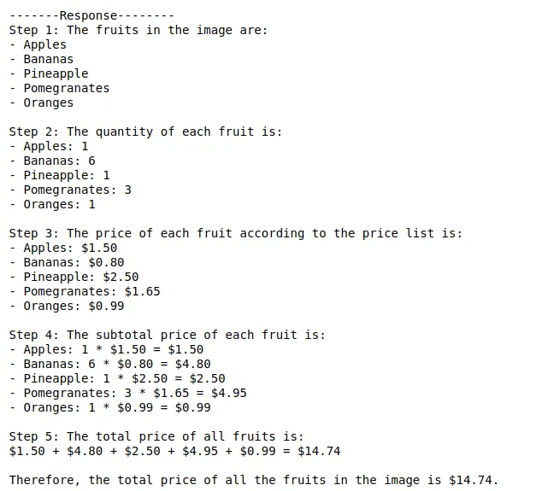The width and height of the screenshot is (536, 491).
Task: Click the 'Bananas: $0.80' price line
Action: coord(74,262)
